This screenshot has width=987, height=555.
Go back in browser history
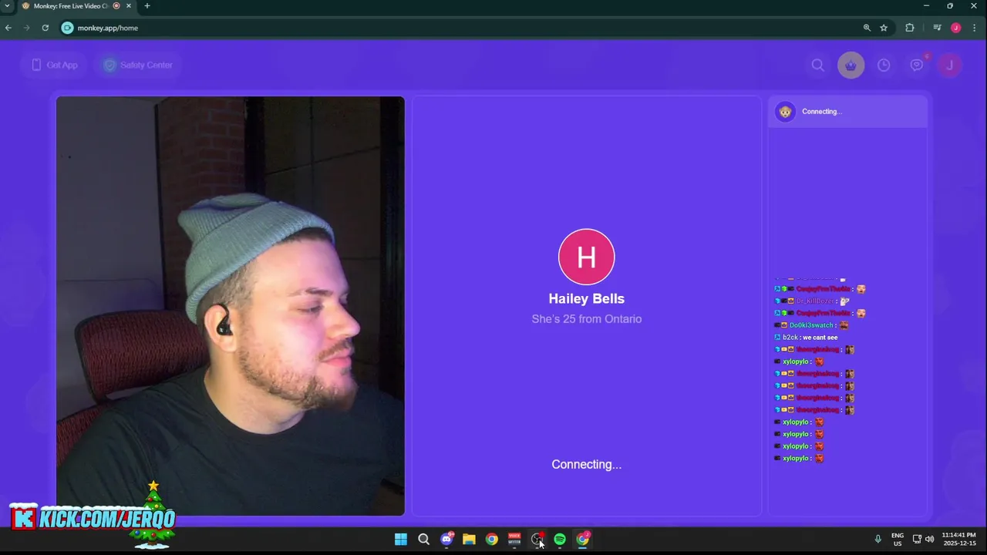tap(8, 28)
